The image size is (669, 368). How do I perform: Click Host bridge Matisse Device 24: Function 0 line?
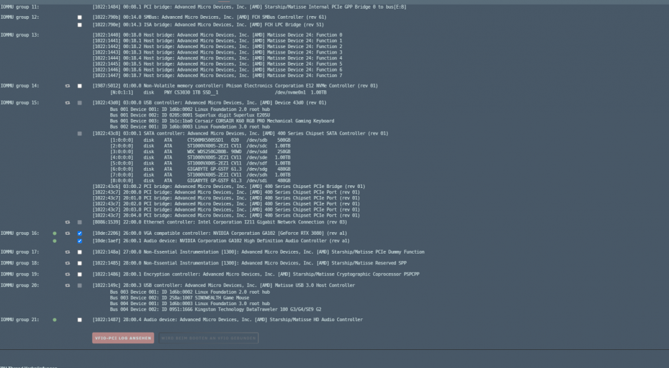[217, 35]
